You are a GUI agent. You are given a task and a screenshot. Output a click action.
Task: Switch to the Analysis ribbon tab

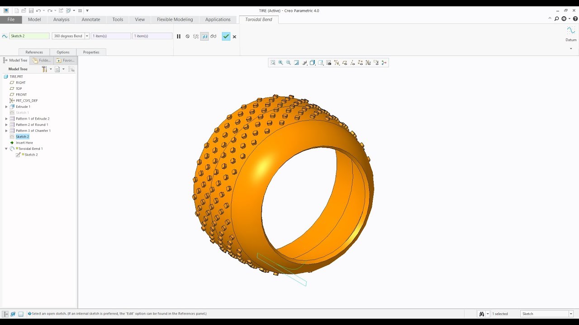62,19
